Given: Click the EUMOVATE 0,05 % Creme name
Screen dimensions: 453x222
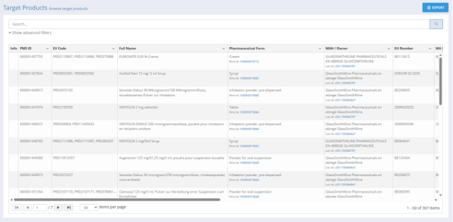Looking at the screenshot, I should pos(139,57).
